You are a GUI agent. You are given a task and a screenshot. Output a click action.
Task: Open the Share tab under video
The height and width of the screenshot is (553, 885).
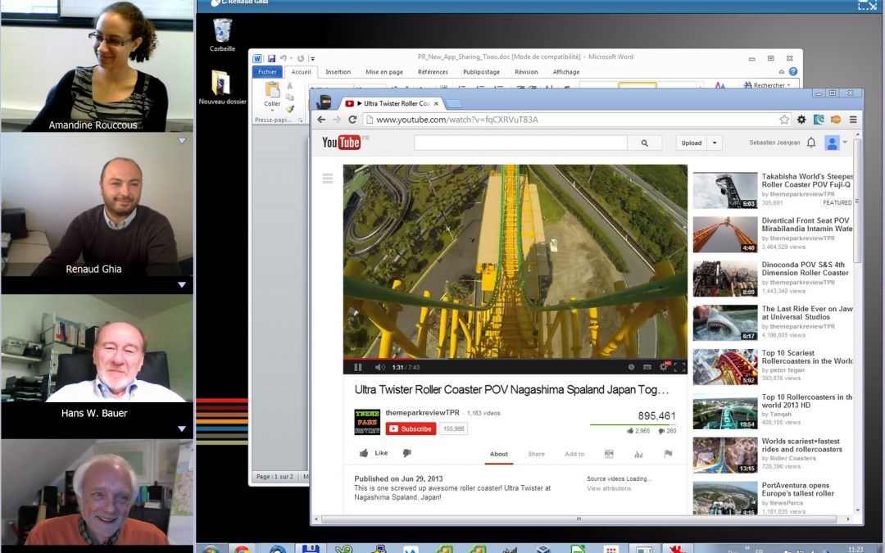(x=536, y=454)
